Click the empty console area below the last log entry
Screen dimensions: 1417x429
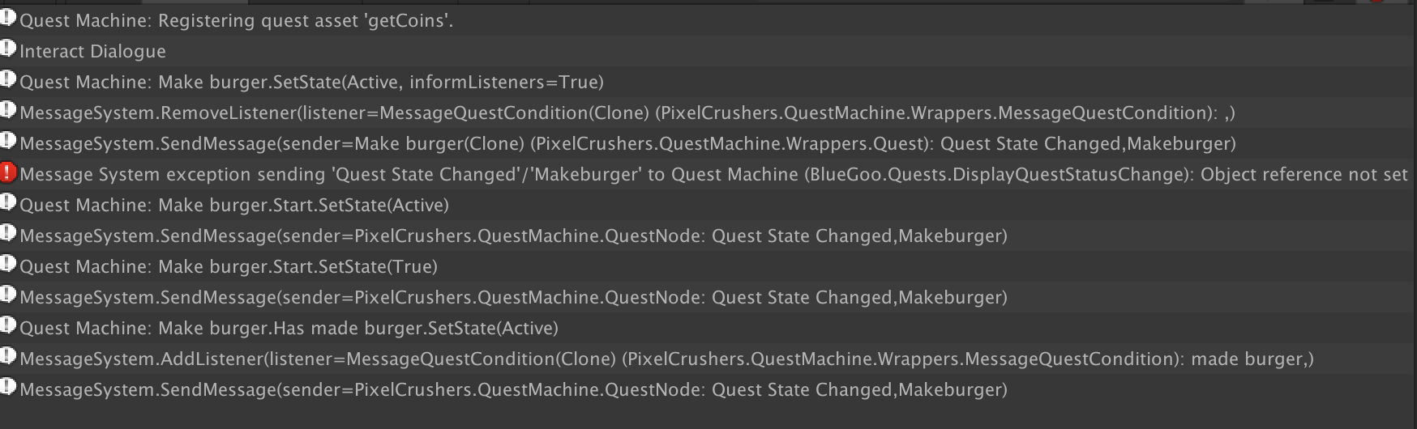tap(708, 416)
